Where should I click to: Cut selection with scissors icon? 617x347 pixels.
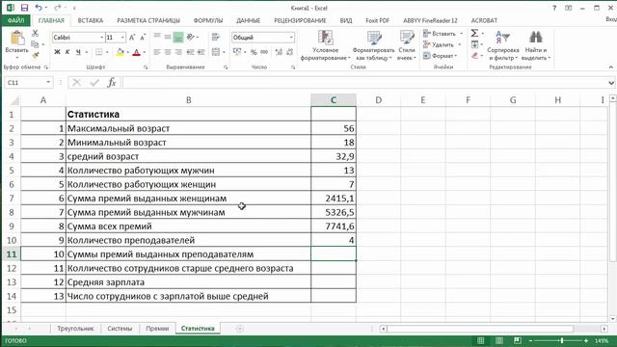pyautogui.click(x=35, y=34)
